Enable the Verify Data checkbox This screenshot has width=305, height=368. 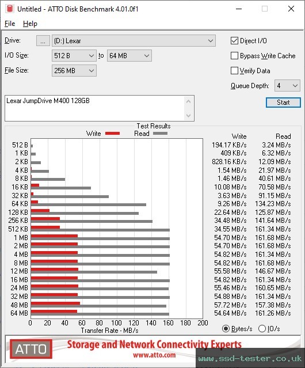coord(234,71)
